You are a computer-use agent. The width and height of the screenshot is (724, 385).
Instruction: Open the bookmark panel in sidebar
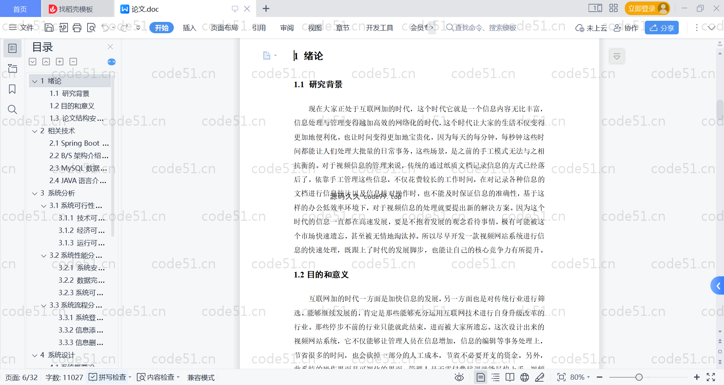12,89
